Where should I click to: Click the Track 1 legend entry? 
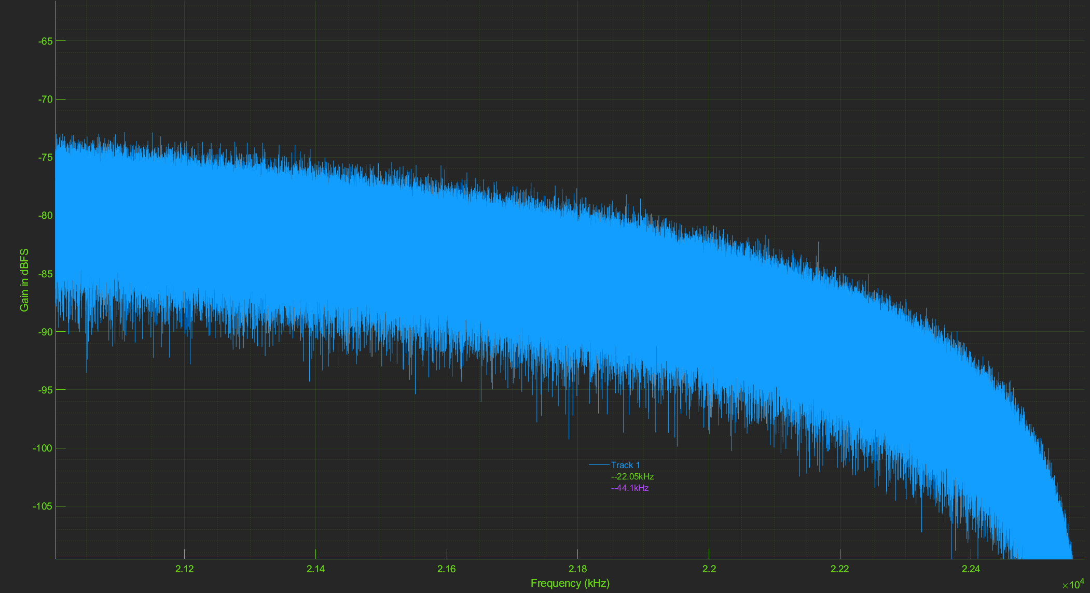(625, 465)
